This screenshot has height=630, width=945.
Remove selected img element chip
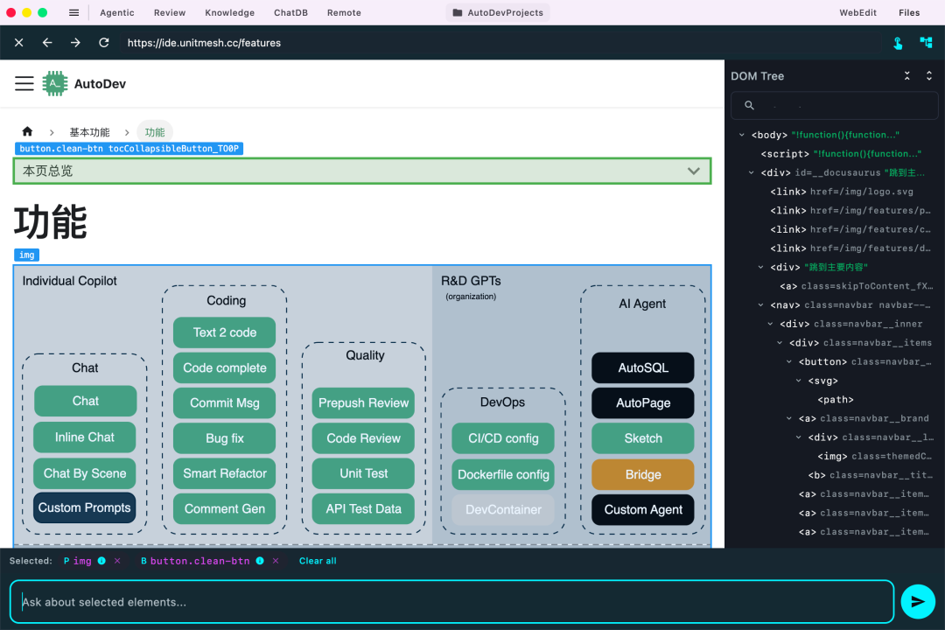coord(117,561)
